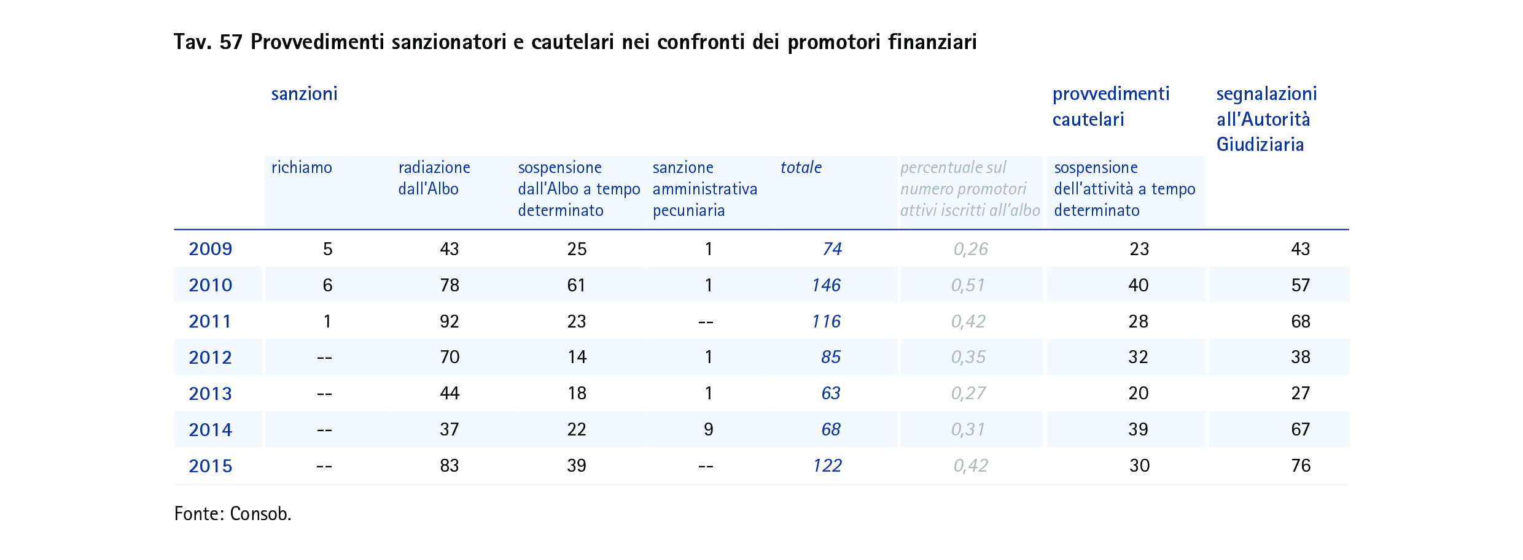The height and width of the screenshot is (560, 1523).
Task: Select the pecuniary sanction value 9 for 2014
Action: click(708, 429)
